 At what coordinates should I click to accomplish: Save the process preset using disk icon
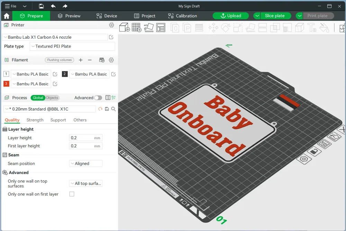point(107,109)
